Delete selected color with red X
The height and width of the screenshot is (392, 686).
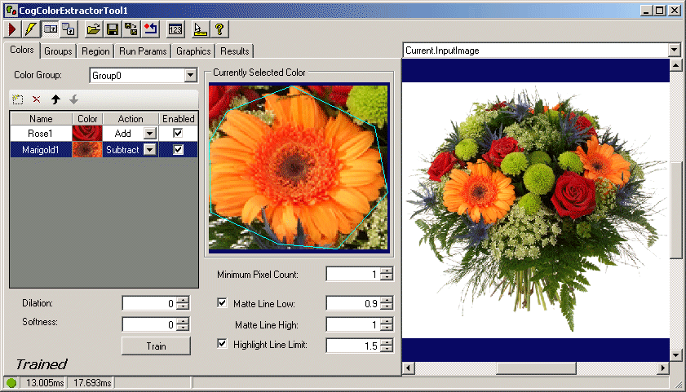coord(37,99)
